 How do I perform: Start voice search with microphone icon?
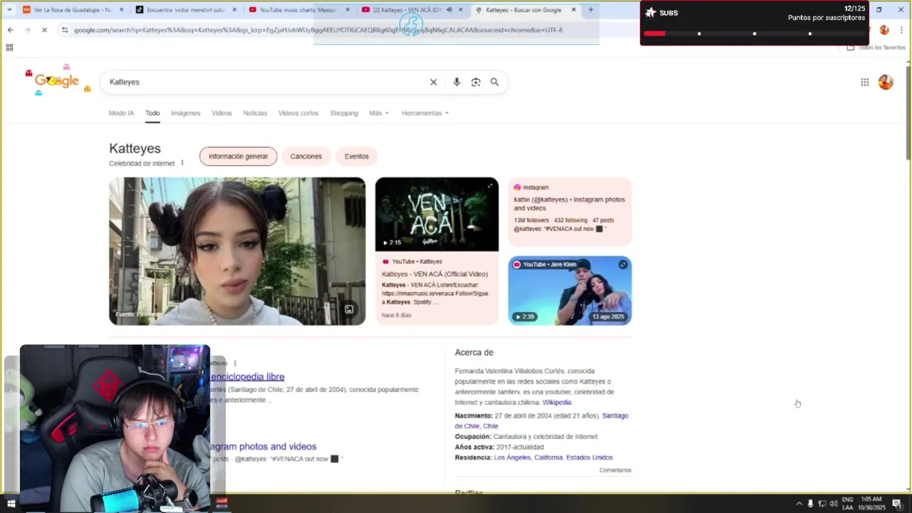click(457, 82)
